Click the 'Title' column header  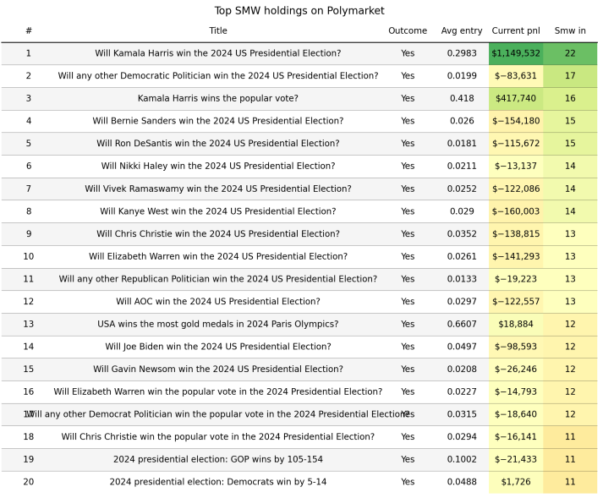coord(218,30)
